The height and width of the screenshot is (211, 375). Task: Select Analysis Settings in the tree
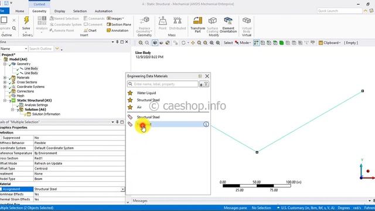[36, 105]
